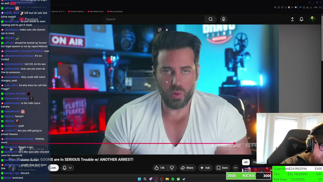323x182 pixels.
Task: Open File Explorer in taskbar
Action: (167, 179)
